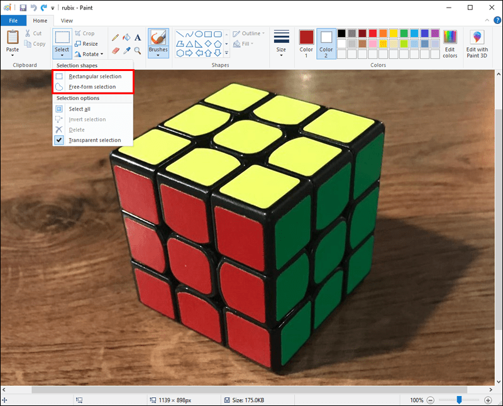Image resolution: width=503 pixels, height=406 pixels.
Task: Expand the Brushes dropdown arrow
Action: [x=158, y=55]
